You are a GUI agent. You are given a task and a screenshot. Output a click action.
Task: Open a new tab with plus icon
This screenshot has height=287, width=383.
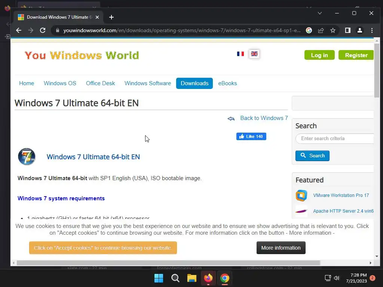tap(111, 17)
